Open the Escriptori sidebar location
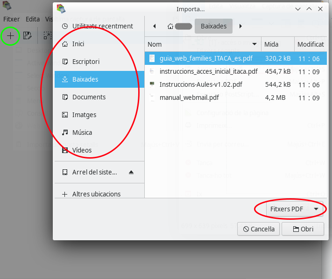Screen dimensions: 332x279 coord(85,62)
